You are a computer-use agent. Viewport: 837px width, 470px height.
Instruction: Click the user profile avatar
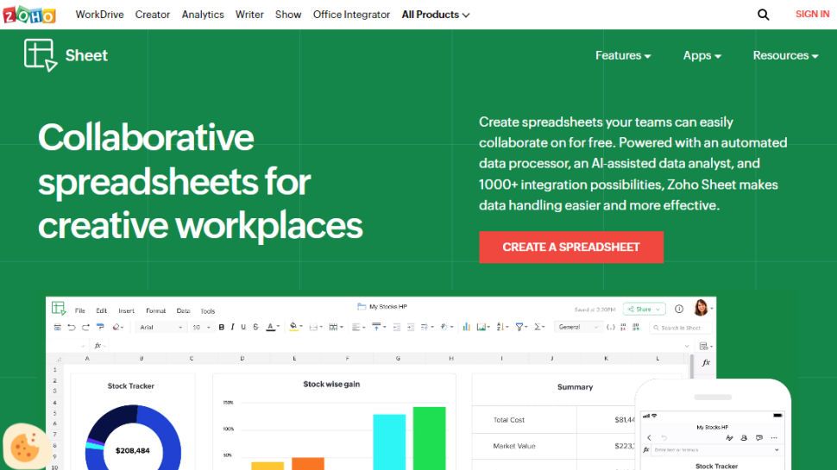(701, 308)
